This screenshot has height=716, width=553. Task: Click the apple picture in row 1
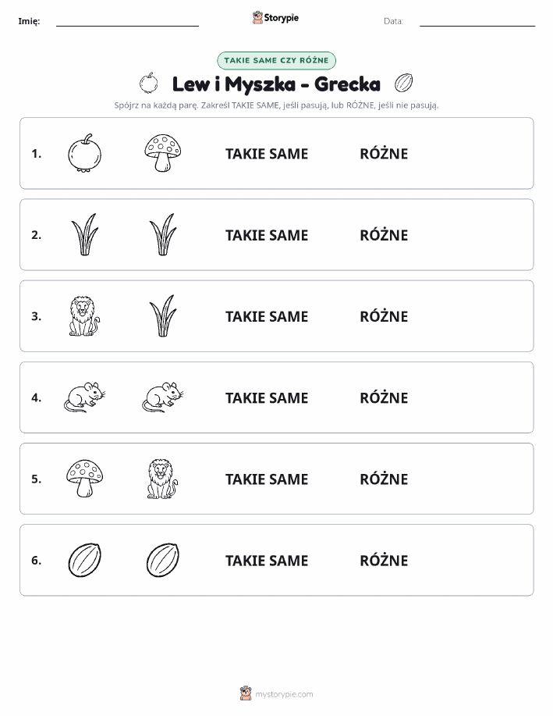[84, 153]
